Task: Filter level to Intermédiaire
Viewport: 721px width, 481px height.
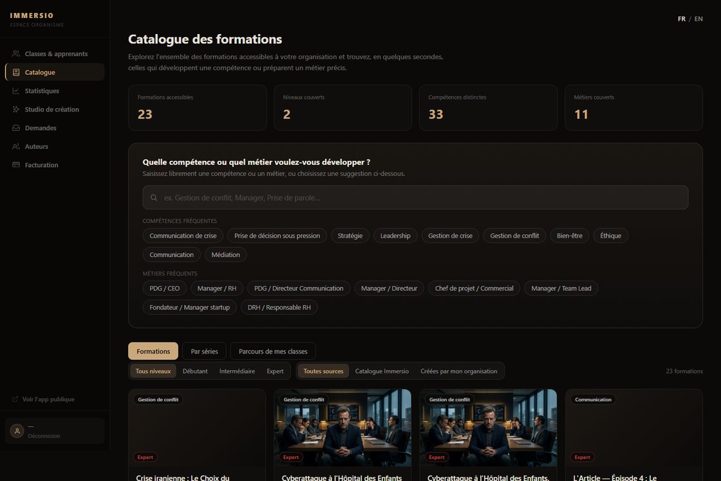Action: tap(238, 371)
